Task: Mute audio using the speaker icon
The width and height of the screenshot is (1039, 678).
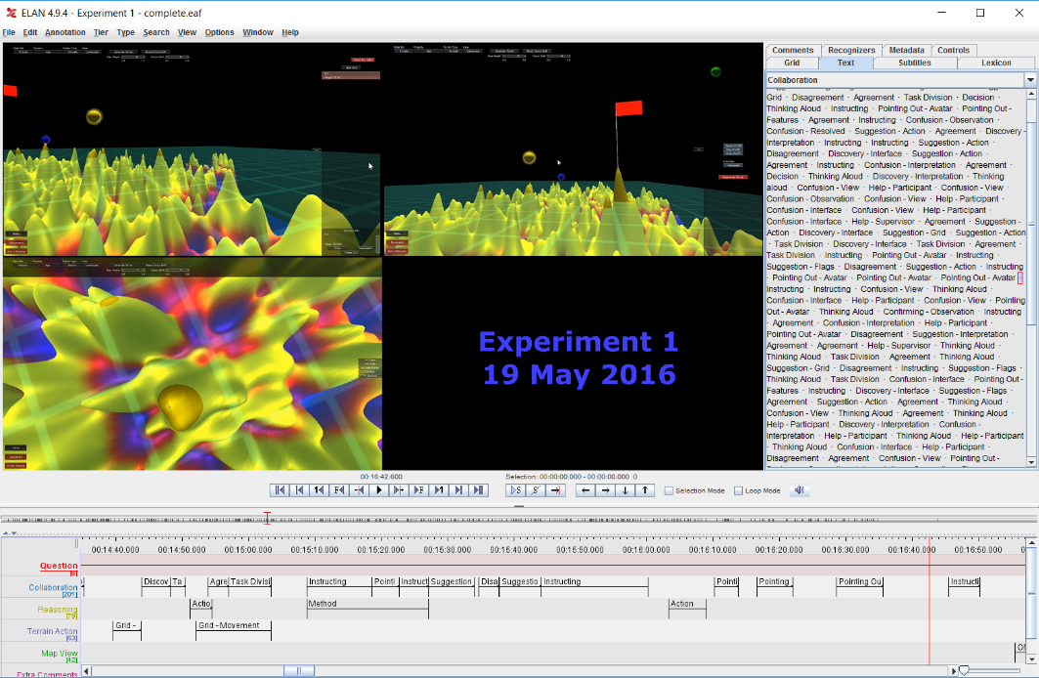Action: [x=799, y=490]
